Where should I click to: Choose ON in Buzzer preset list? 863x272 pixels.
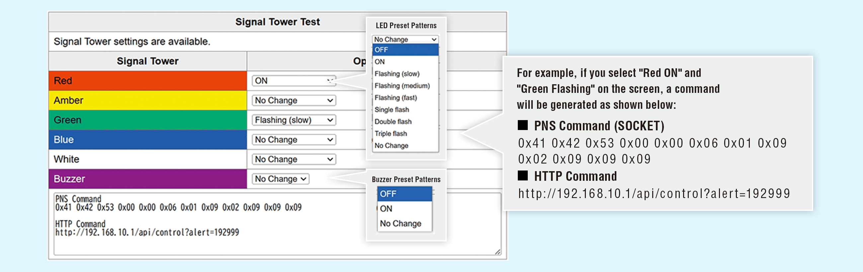pyautogui.click(x=404, y=209)
